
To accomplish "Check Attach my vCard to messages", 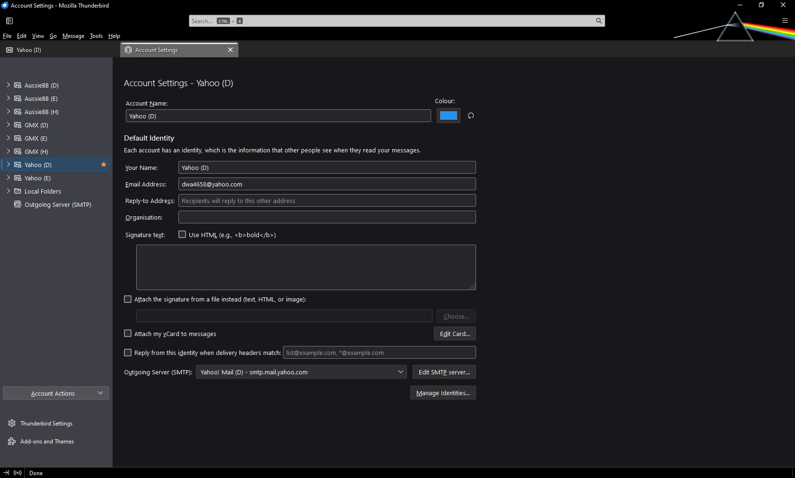I will [x=128, y=334].
